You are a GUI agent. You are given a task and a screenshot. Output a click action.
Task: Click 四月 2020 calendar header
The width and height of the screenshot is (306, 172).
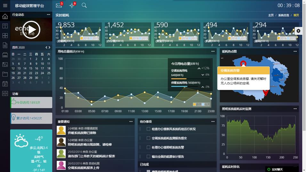click(x=19, y=47)
